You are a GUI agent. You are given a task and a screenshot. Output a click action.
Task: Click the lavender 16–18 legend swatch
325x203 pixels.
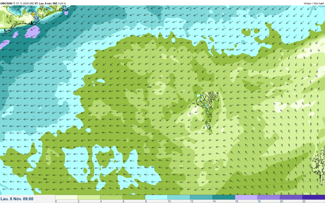click(246, 197)
